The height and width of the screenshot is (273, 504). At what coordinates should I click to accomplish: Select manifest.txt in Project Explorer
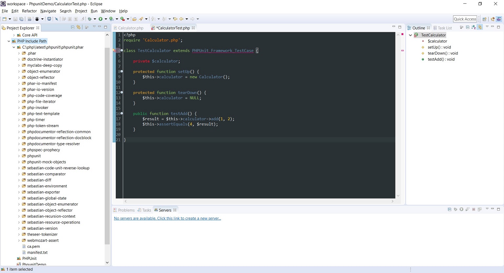(37, 252)
